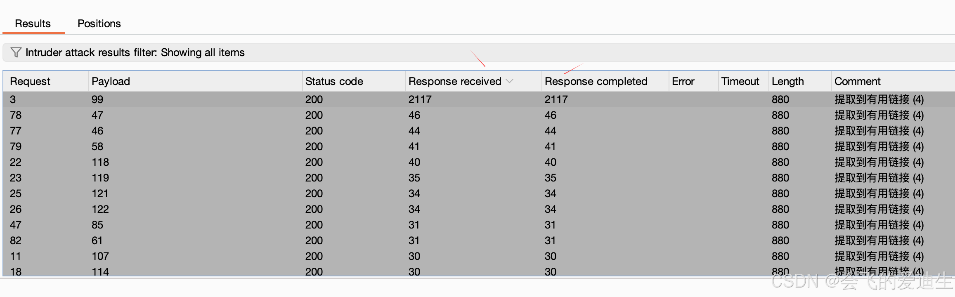Screen dimensions: 955x297
Task: Select request 22 row
Action: [x=479, y=162]
